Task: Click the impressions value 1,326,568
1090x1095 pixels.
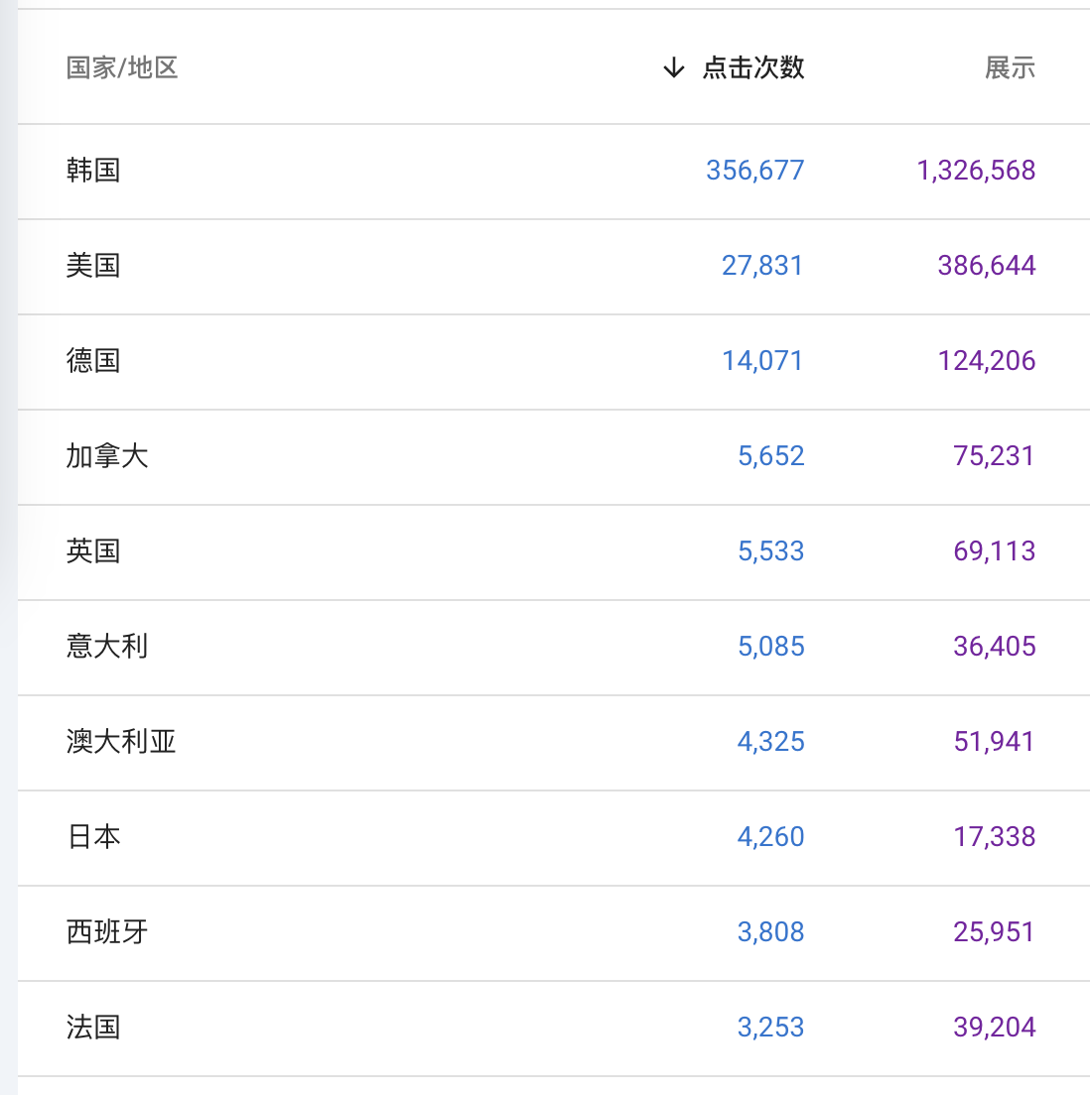Action: pos(976,171)
